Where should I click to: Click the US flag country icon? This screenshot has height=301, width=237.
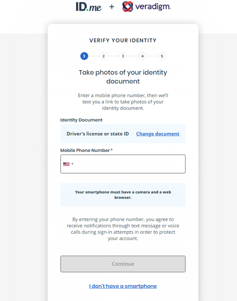pyautogui.click(x=66, y=164)
